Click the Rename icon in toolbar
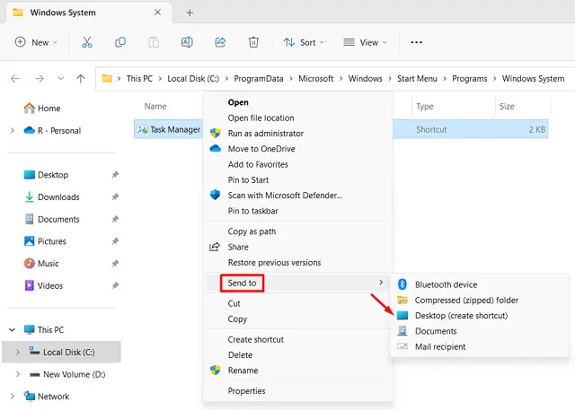 coord(187,42)
